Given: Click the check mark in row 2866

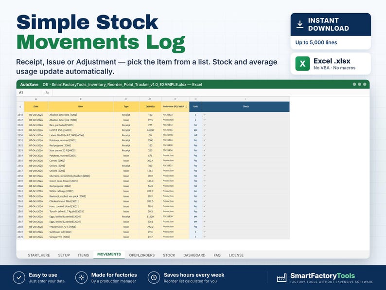Looking at the screenshot, I should [x=205, y=217].
